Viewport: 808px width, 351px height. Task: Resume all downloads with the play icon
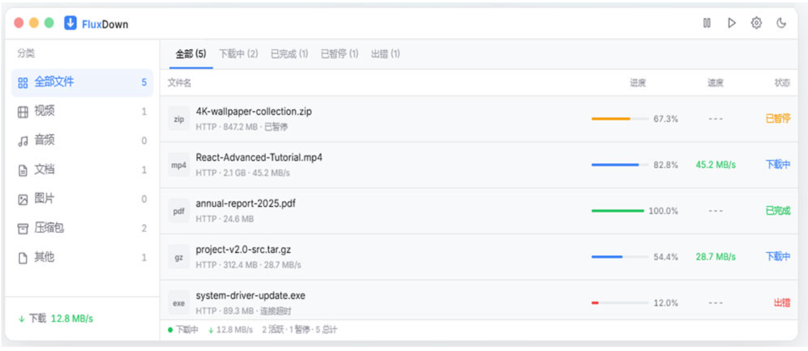pyautogui.click(x=731, y=23)
